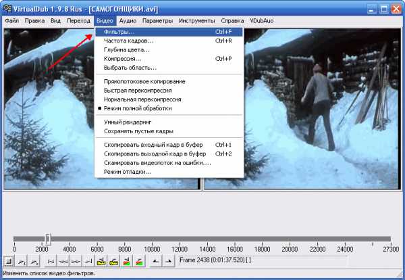Click the Stop playback button

coord(9,261)
